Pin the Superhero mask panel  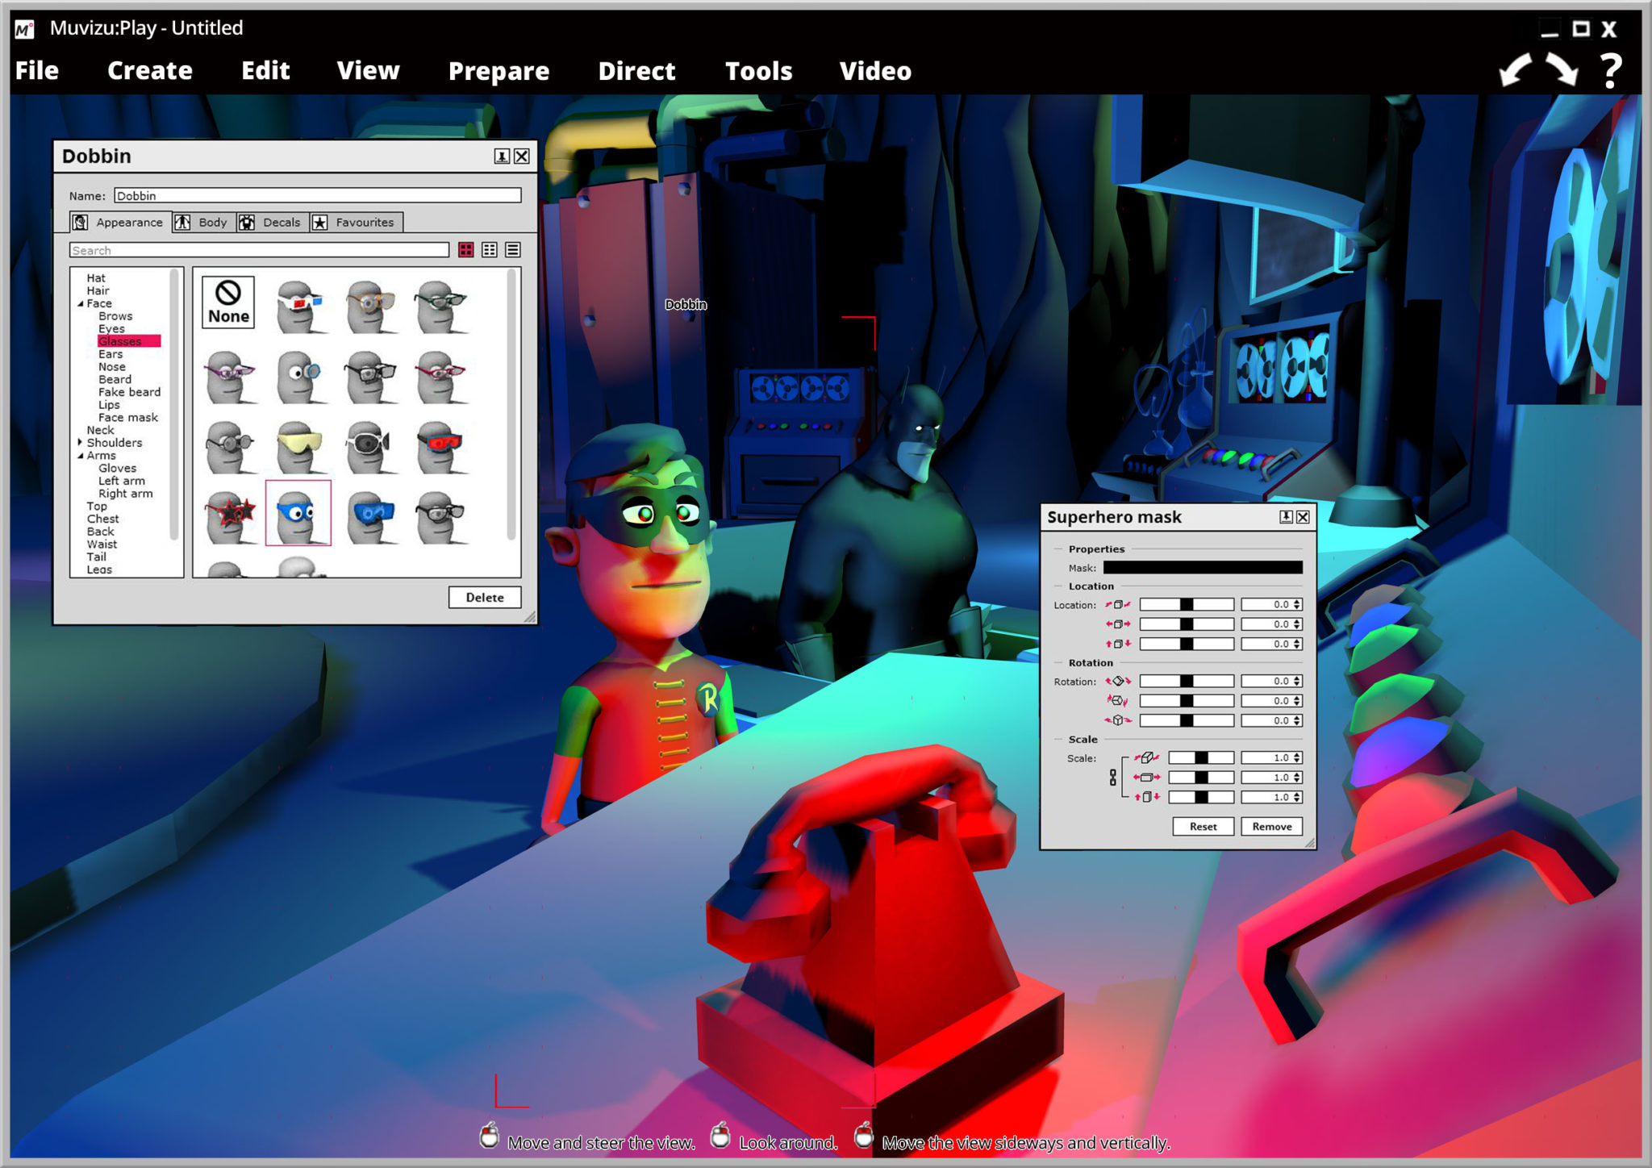[x=1286, y=517]
